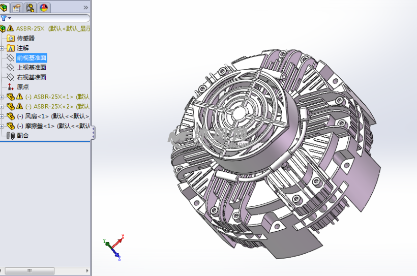Open the DisplayManager color ball tab

click(43, 7)
